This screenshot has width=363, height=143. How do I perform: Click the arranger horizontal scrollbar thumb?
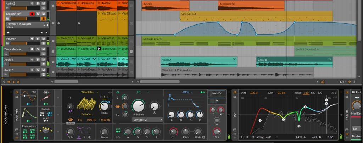click(x=160, y=82)
